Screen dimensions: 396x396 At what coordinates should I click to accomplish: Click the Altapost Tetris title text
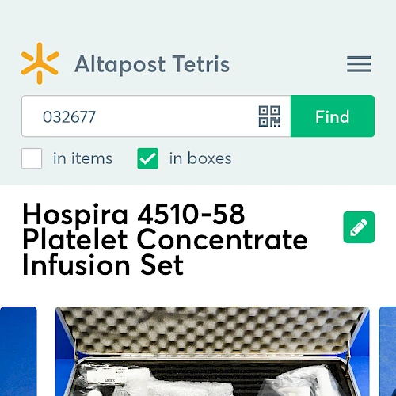(x=152, y=64)
